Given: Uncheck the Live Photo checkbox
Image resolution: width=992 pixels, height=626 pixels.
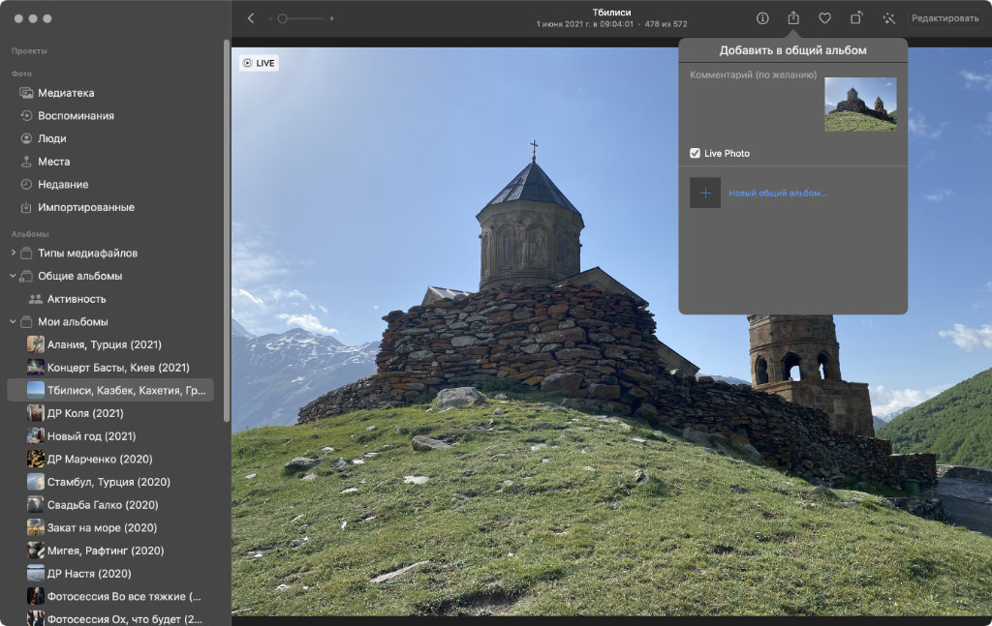Looking at the screenshot, I should tap(695, 153).
